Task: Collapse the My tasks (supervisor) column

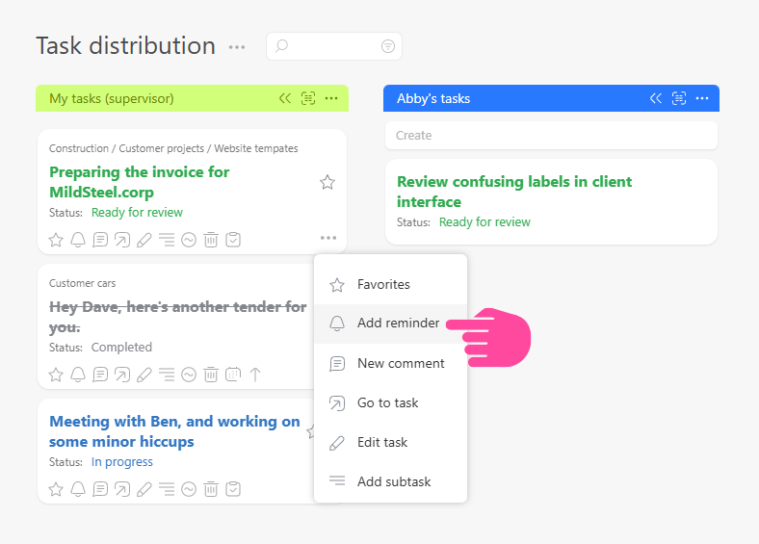Action: point(285,98)
